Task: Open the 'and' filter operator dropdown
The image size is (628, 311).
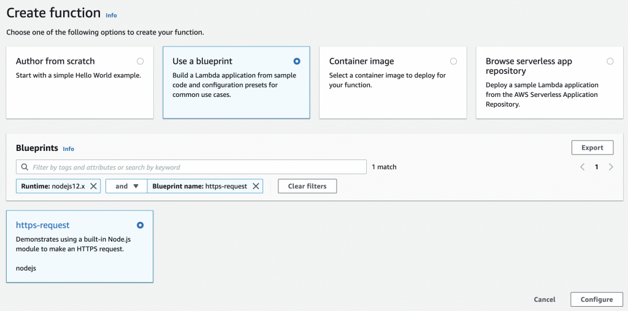Action: [x=126, y=186]
